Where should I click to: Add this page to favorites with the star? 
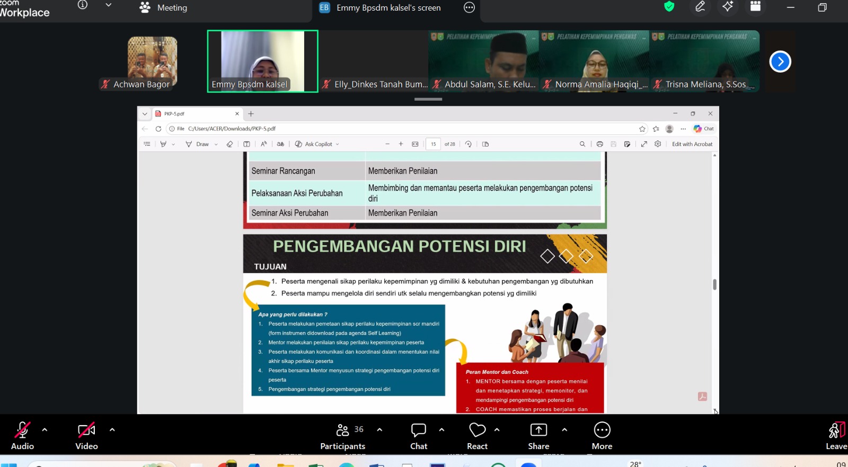pyautogui.click(x=642, y=129)
